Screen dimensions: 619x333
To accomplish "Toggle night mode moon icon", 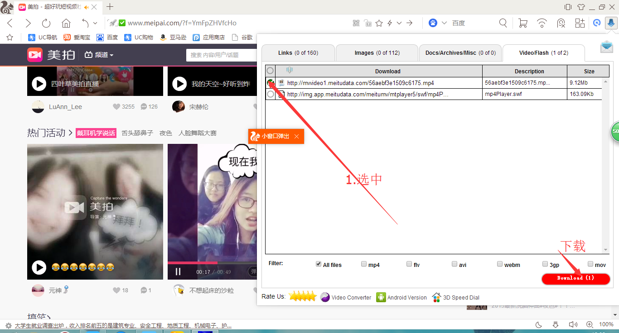I will 539,324.
